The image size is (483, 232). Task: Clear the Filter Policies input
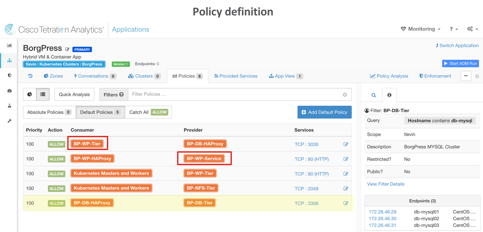pos(345,95)
